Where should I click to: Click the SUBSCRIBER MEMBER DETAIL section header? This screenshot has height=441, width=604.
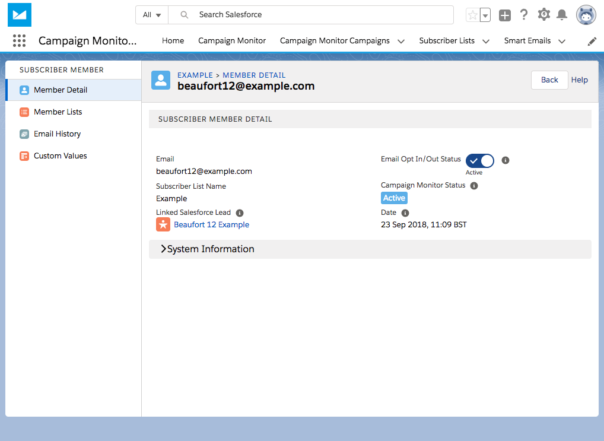pyautogui.click(x=370, y=119)
